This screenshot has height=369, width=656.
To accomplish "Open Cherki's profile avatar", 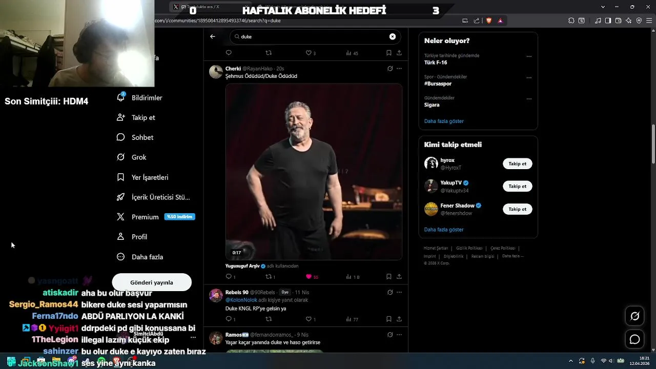I will [x=216, y=72].
